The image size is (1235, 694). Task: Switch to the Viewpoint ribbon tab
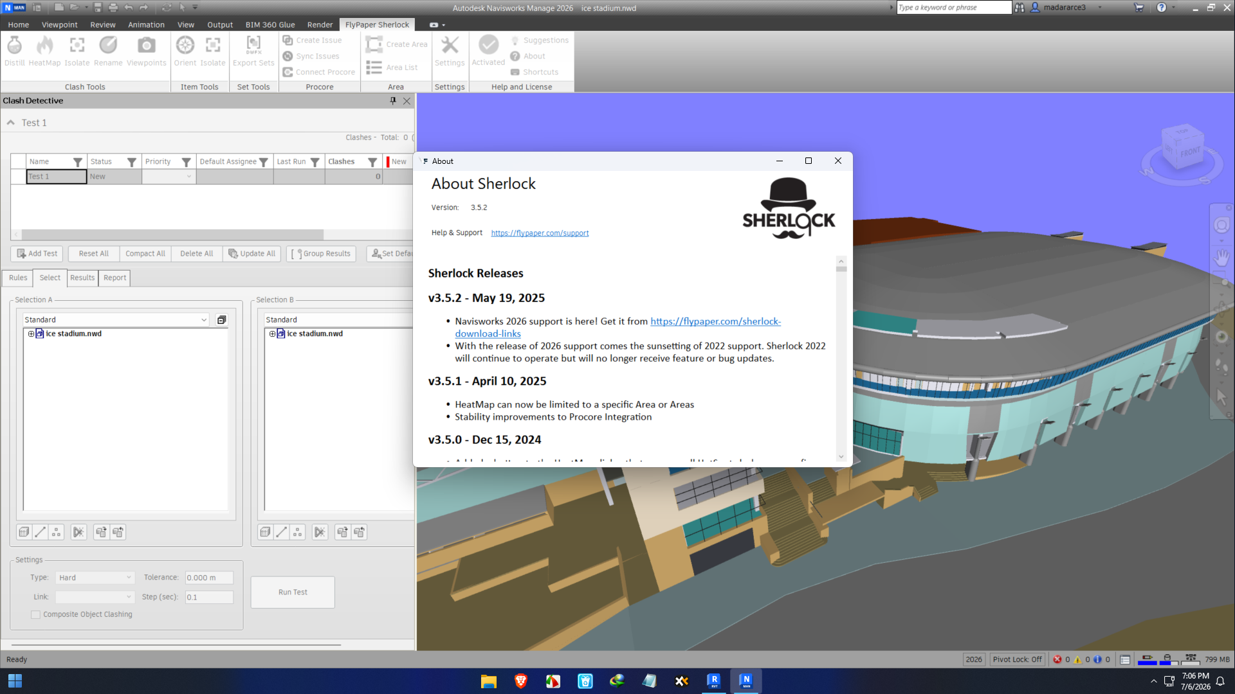tap(59, 24)
